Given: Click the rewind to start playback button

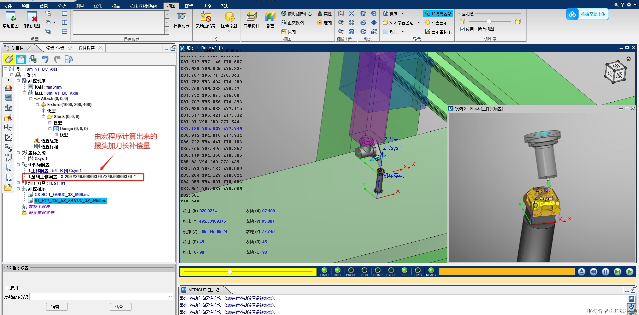Looking at the screenshot, I should pos(593,272).
